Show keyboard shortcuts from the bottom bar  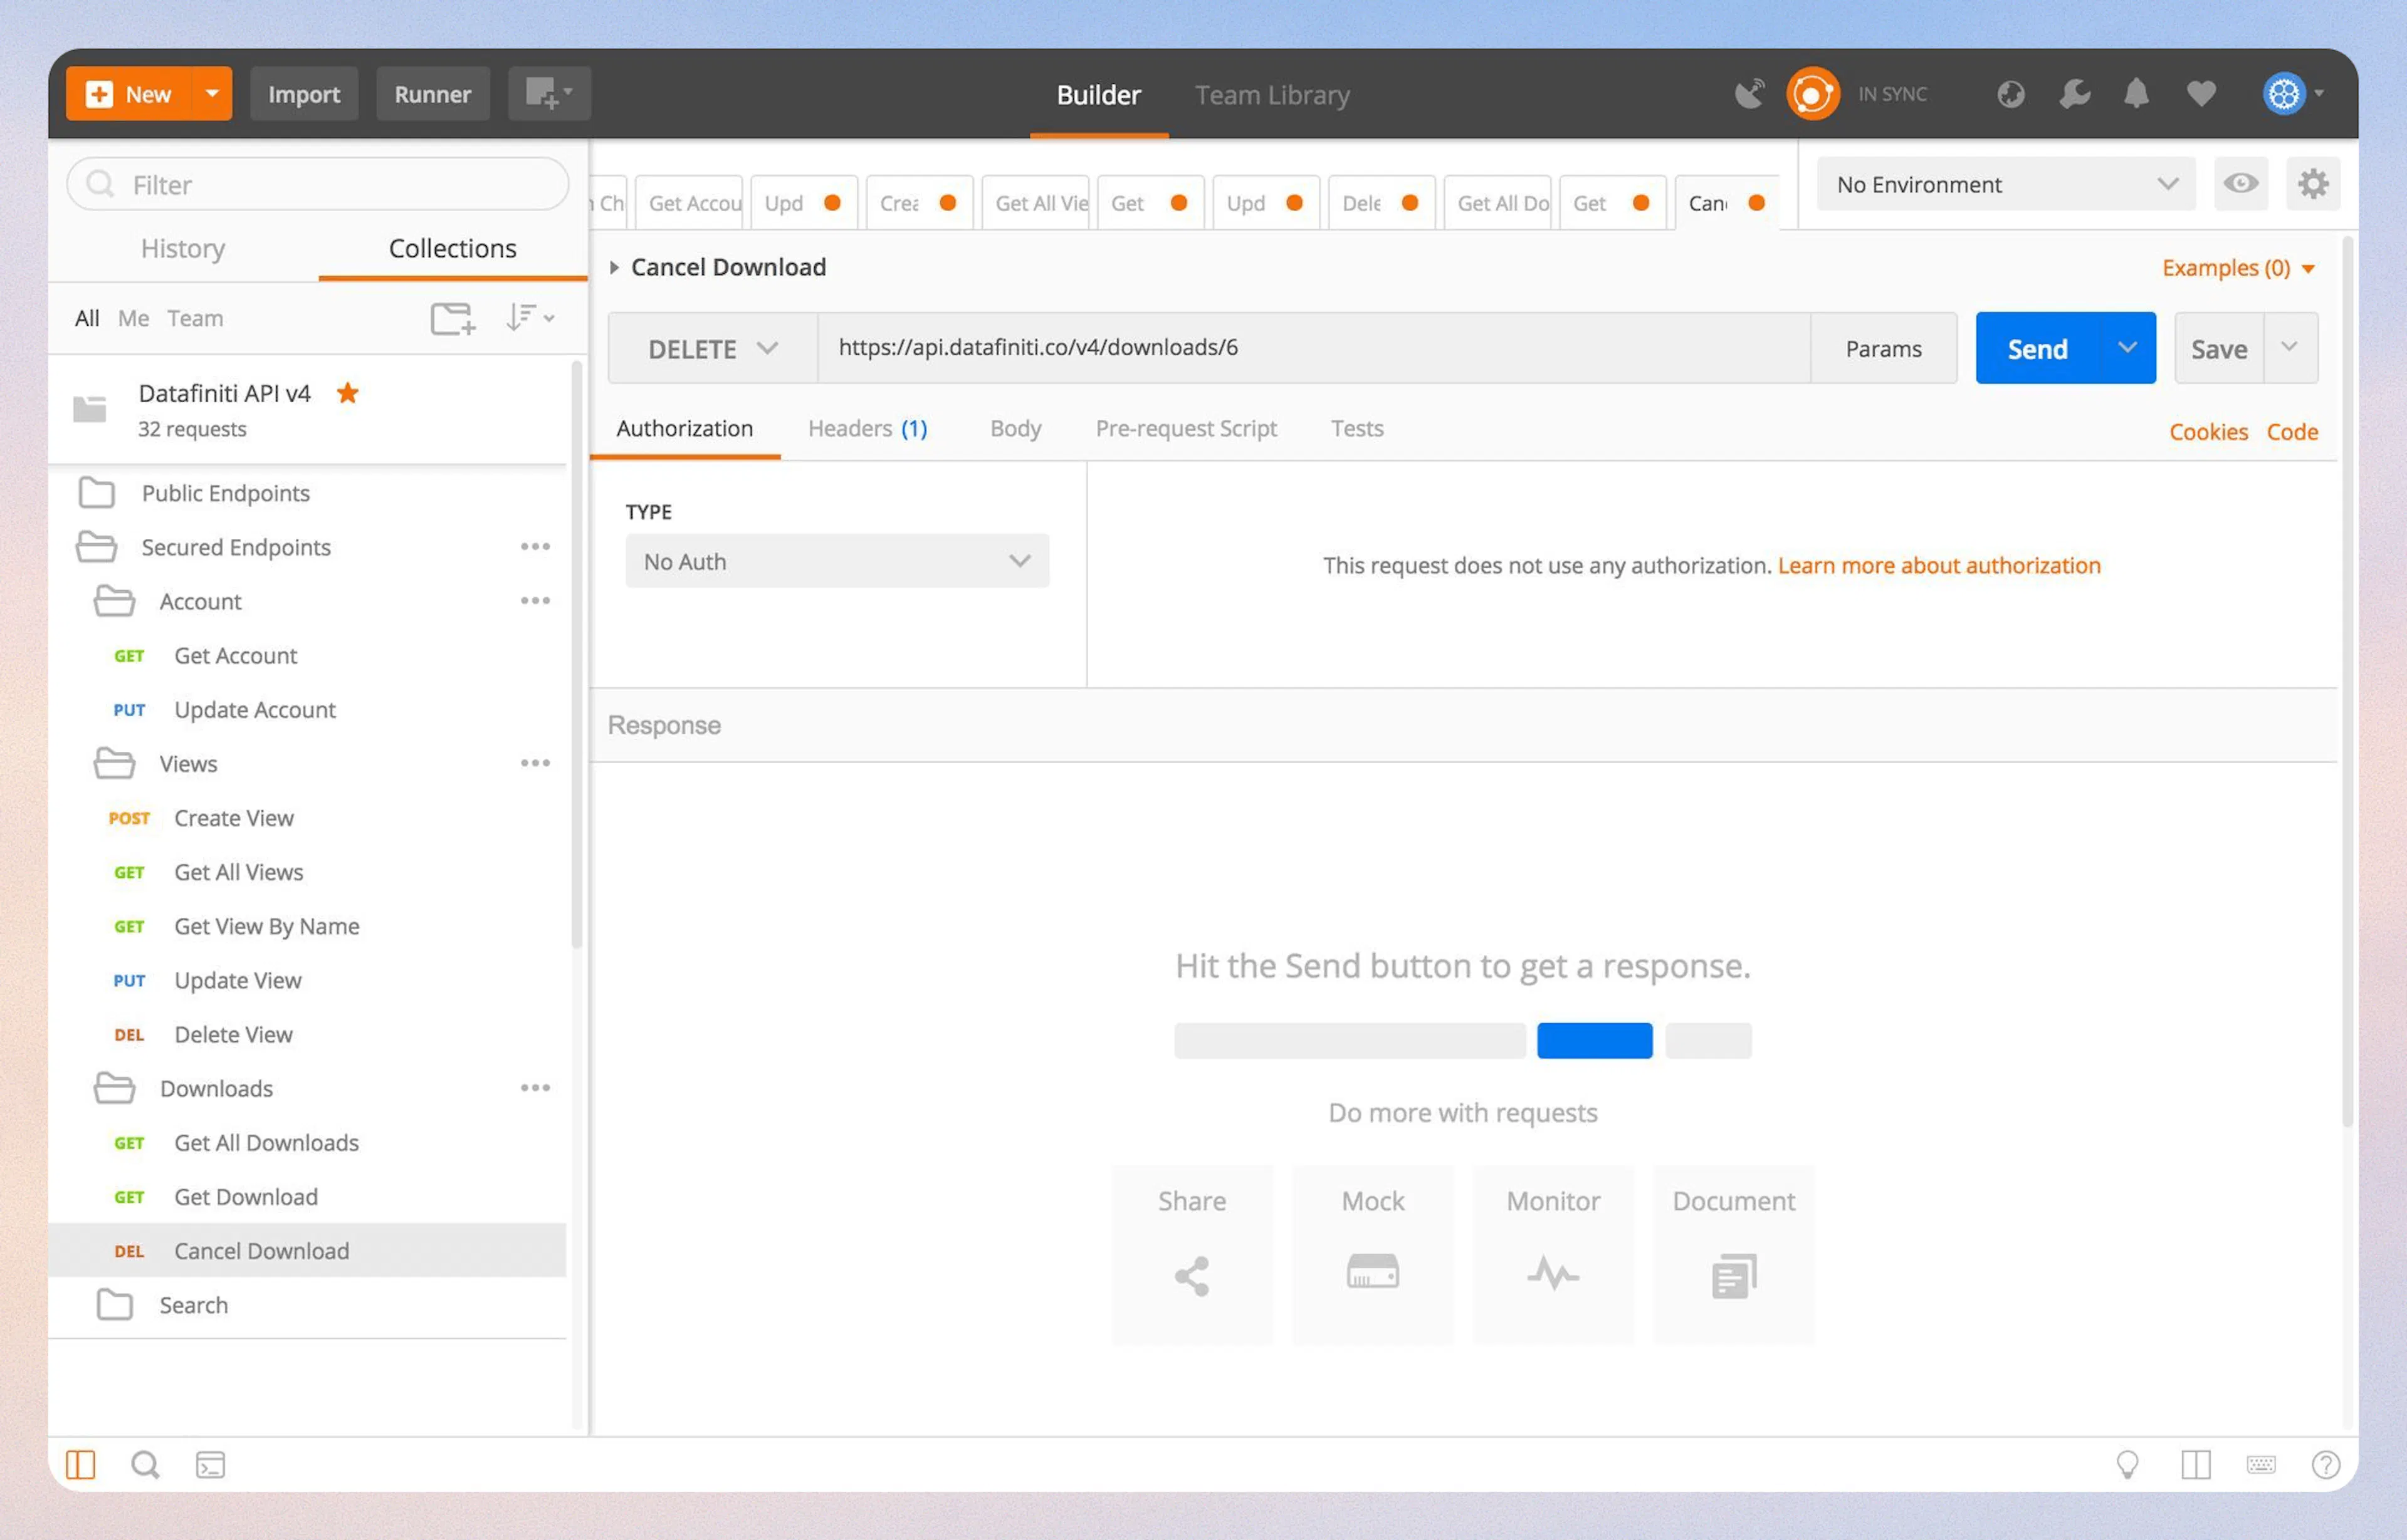[x=2262, y=1464]
